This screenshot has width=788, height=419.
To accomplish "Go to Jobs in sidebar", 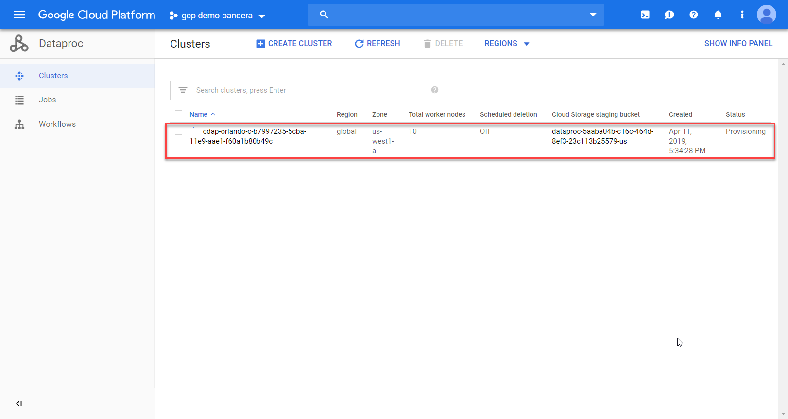I will [x=48, y=100].
